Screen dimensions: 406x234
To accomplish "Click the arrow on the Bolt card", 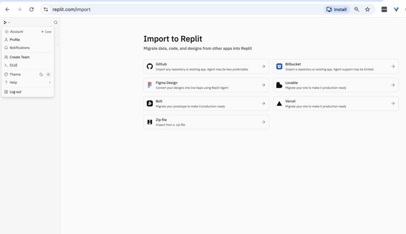I will [x=263, y=103].
